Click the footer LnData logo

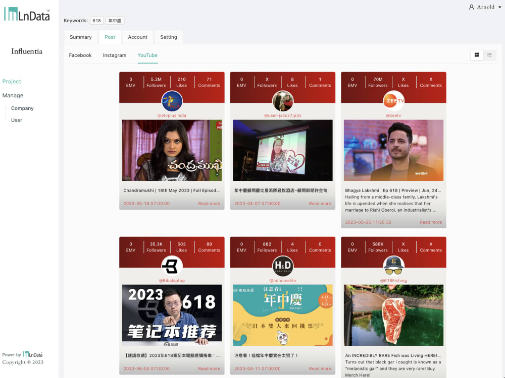pos(32,354)
